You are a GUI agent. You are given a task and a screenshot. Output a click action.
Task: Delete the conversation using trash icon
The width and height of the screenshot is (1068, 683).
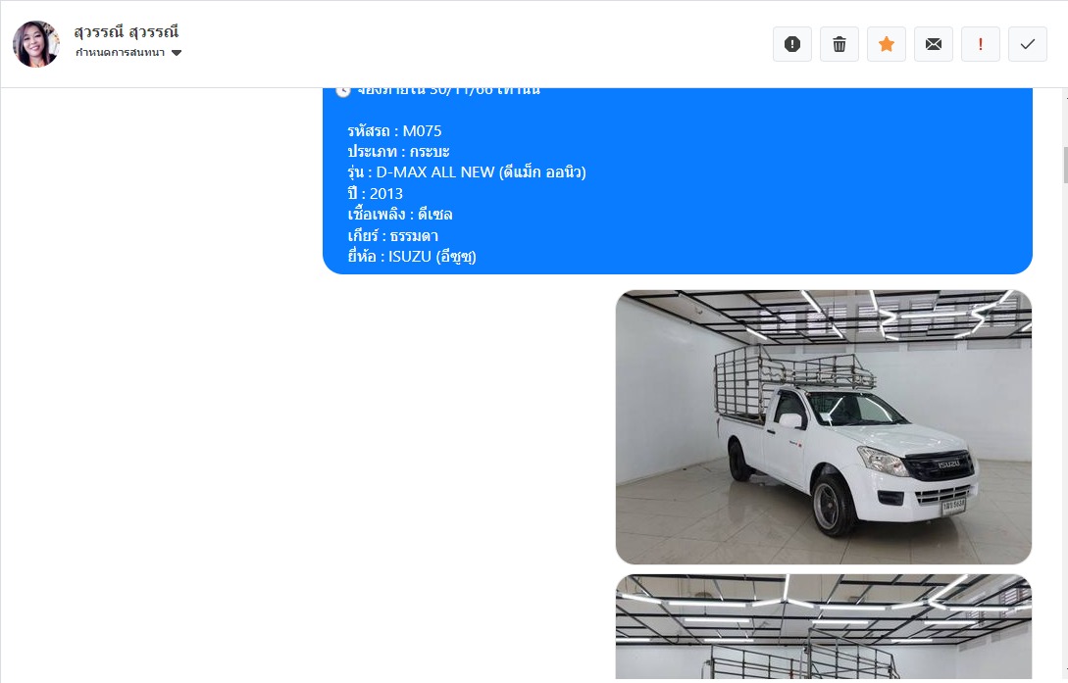point(839,44)
